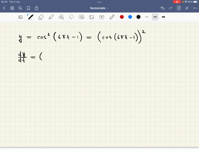
Task: Toggle the read-only mode icon
Action: (x=20, y=17)
